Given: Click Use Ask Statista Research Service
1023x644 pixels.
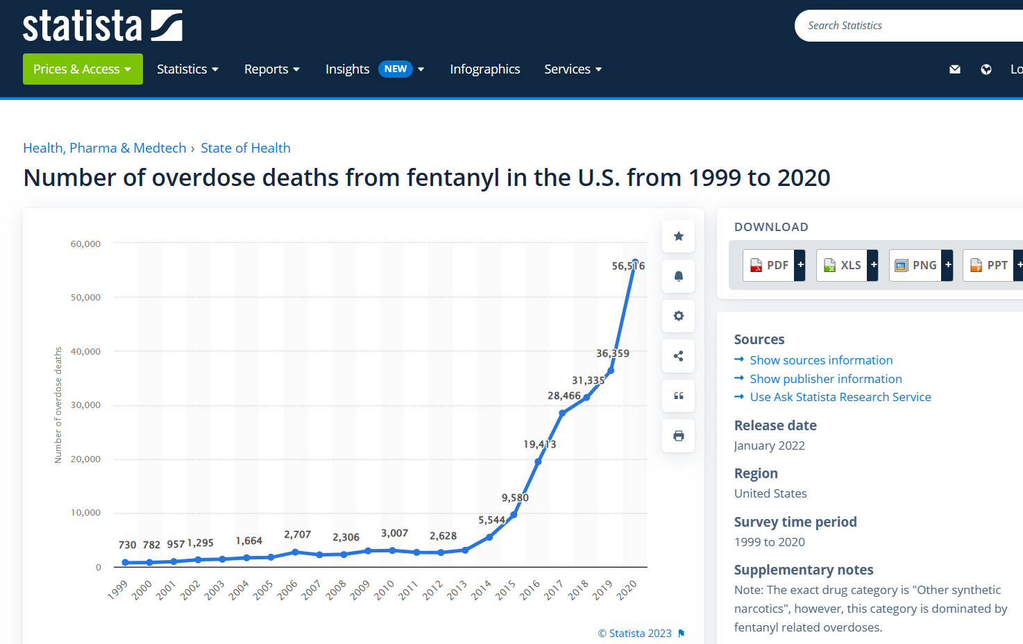Looking at the screenshot, I should [x=840, y=397].
